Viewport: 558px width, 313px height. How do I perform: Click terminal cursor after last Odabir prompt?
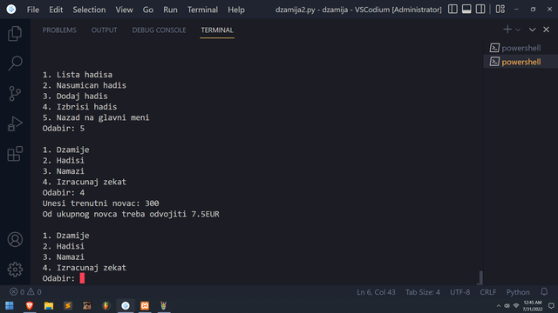coord(82,278)
